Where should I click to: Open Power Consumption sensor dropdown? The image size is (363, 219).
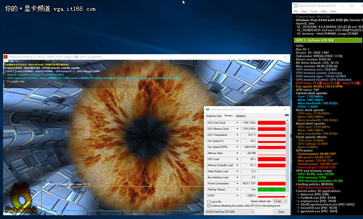(x=237, y=183)
